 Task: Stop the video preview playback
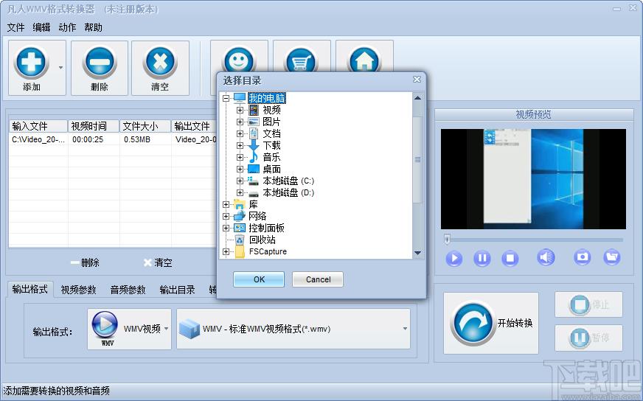tap(510, 258)
